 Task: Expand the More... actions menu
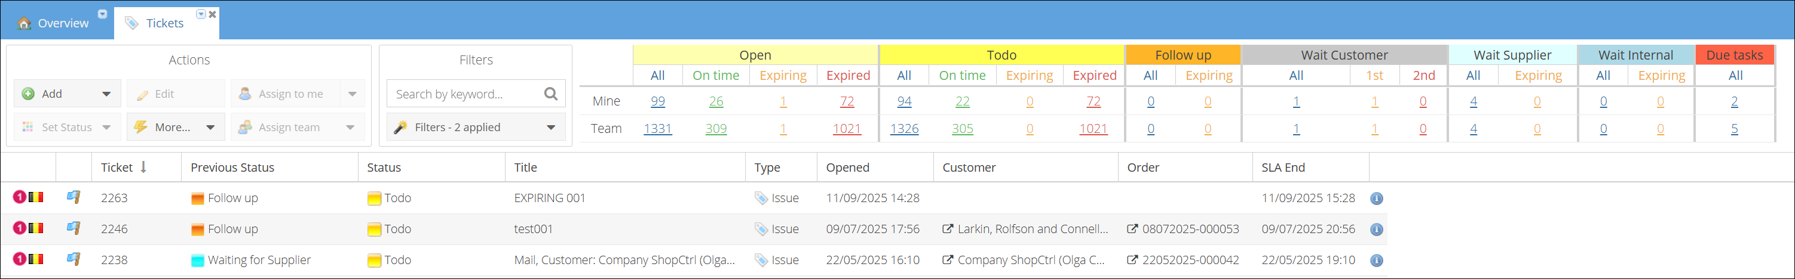210,128
